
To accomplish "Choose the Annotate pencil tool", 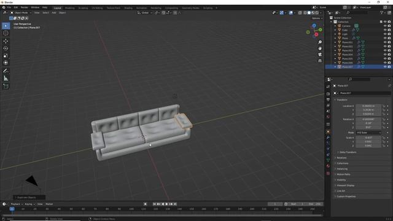I will pyautogui.click(x=6, y=71).
